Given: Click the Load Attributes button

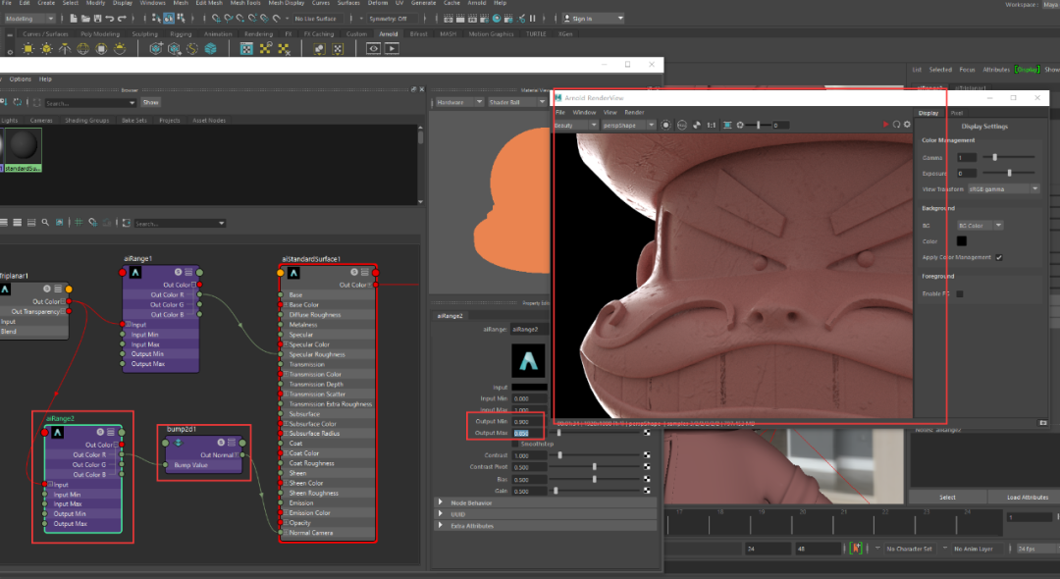Looking at the screenshot, I should pos(1027,498).
